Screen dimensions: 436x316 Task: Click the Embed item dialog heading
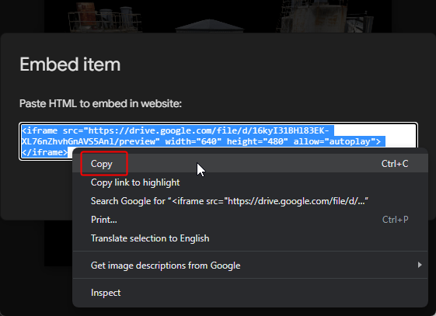pyautogui.click(x=70, y=64)
